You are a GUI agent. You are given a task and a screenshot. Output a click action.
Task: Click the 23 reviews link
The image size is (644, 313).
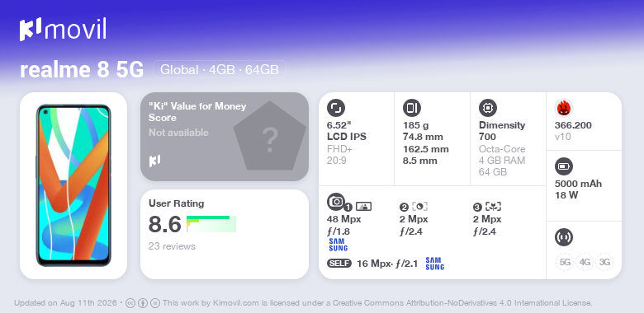(172, 246)
